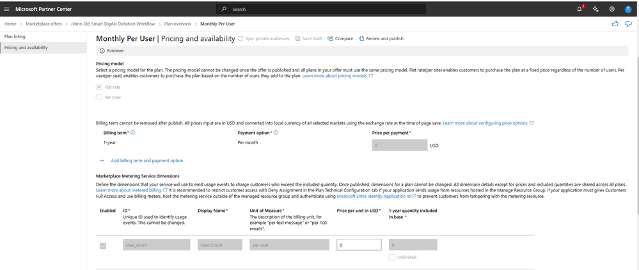Go to Plan overview breadcrumb
This screenshot has width=639, height=270.
tap(178, 24)
